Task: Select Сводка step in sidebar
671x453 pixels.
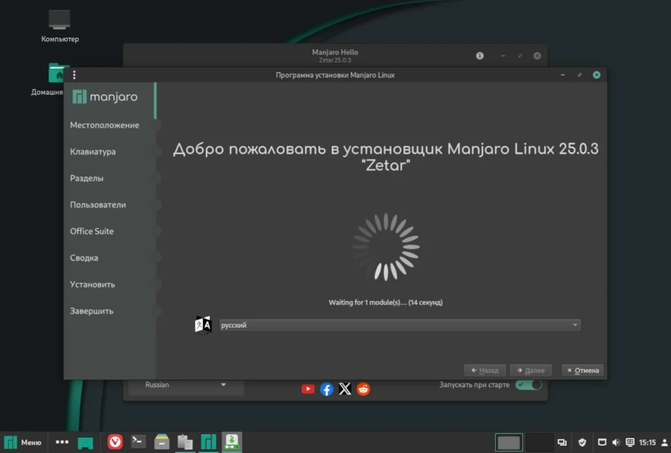Action: pyautogui.click(x=85, y=258)
